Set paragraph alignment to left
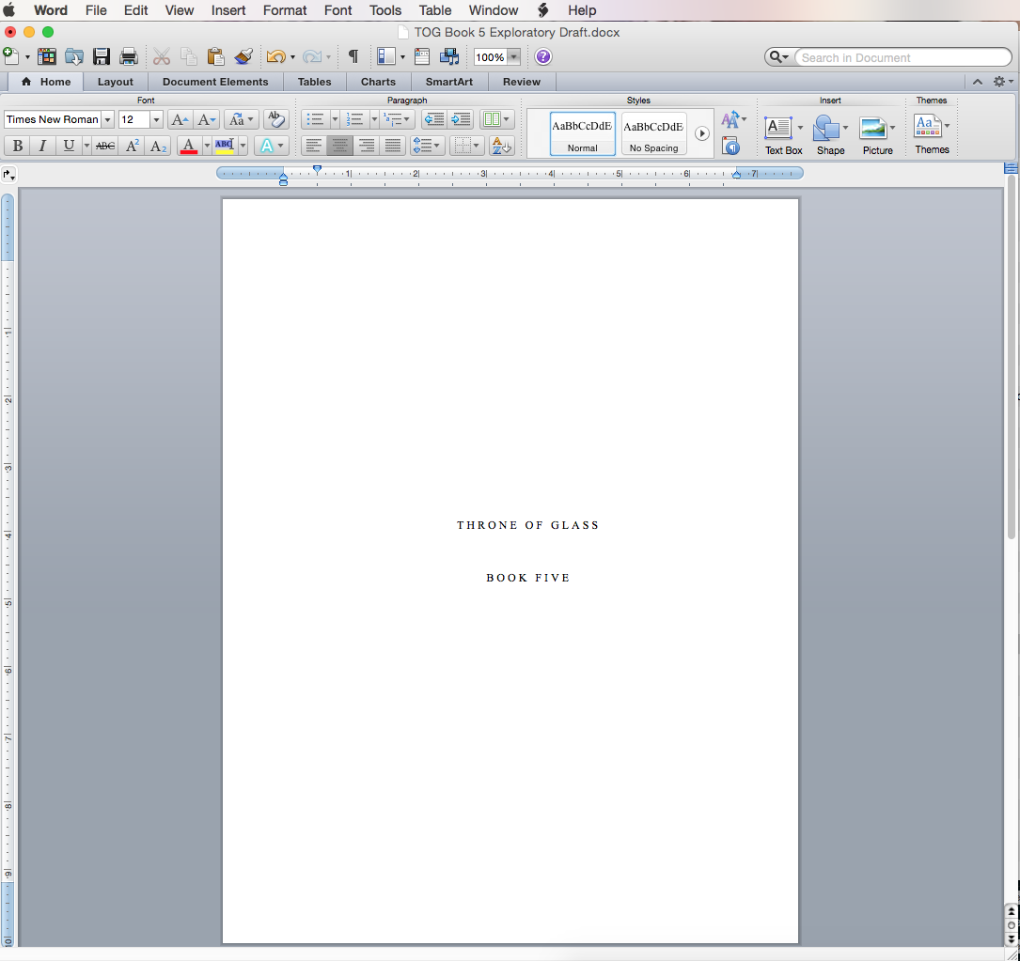This screenshot has width=1020, height=961. pos(314,146)
